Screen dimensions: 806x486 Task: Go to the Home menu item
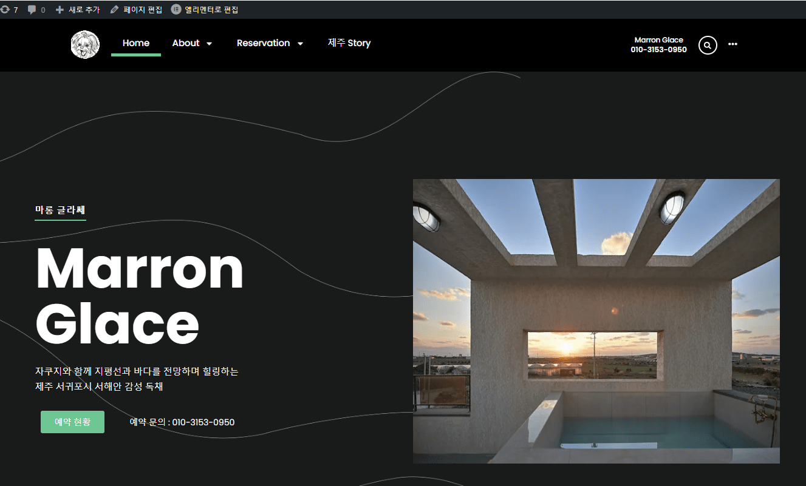click(x=135, y=43)
